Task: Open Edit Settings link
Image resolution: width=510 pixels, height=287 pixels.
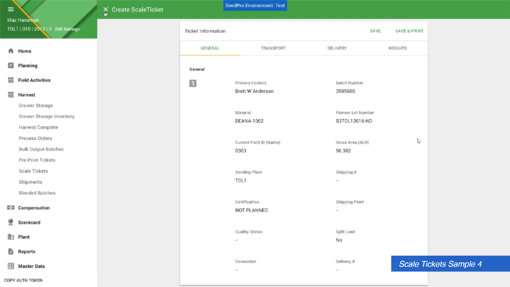Action: click(67, 29)
